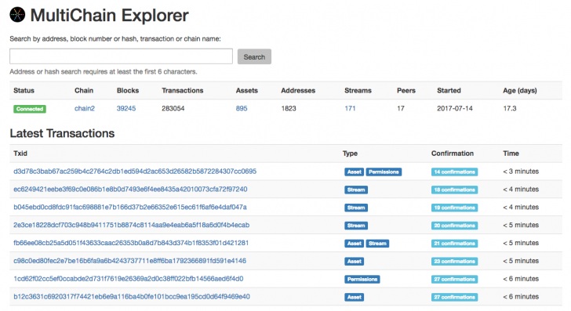Open assets count link 895

coord(242,108)
